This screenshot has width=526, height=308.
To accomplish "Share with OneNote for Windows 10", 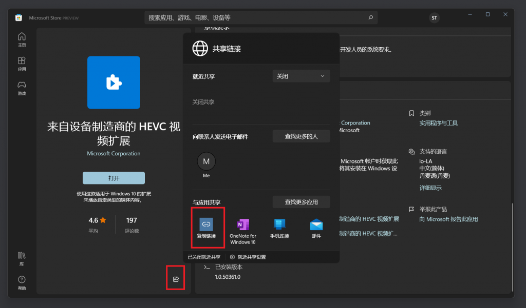I will point(243,231).
